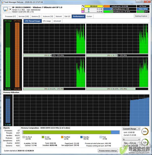Select the Performance tab
Viewport: 152px width, 155px height.
click(x=79, y=16)
